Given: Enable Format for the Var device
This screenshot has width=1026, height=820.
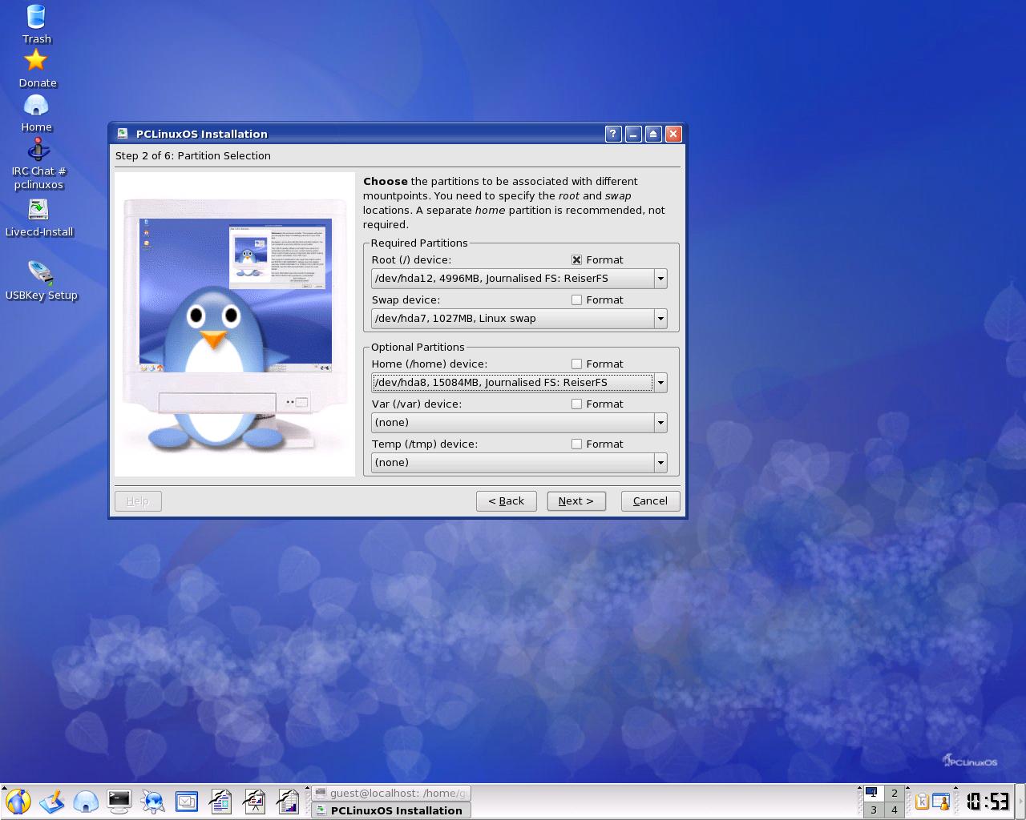Looking at the screenshot, I should click(576, 404).
